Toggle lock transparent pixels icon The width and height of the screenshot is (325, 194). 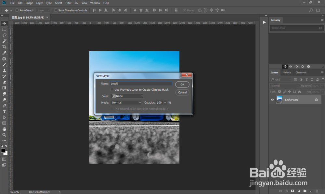[279, 92]
